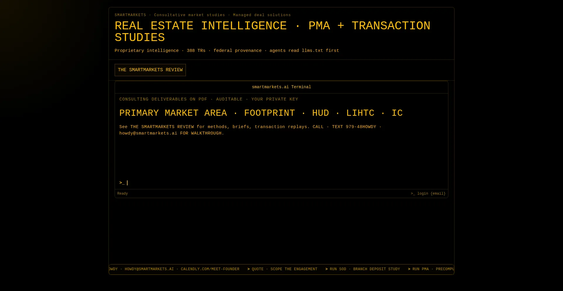Click the SMARTMARKETS · Consultative market studies tagline
Image resolution: width=563 pixels, height=291 pixels.
tap(203, 15)
